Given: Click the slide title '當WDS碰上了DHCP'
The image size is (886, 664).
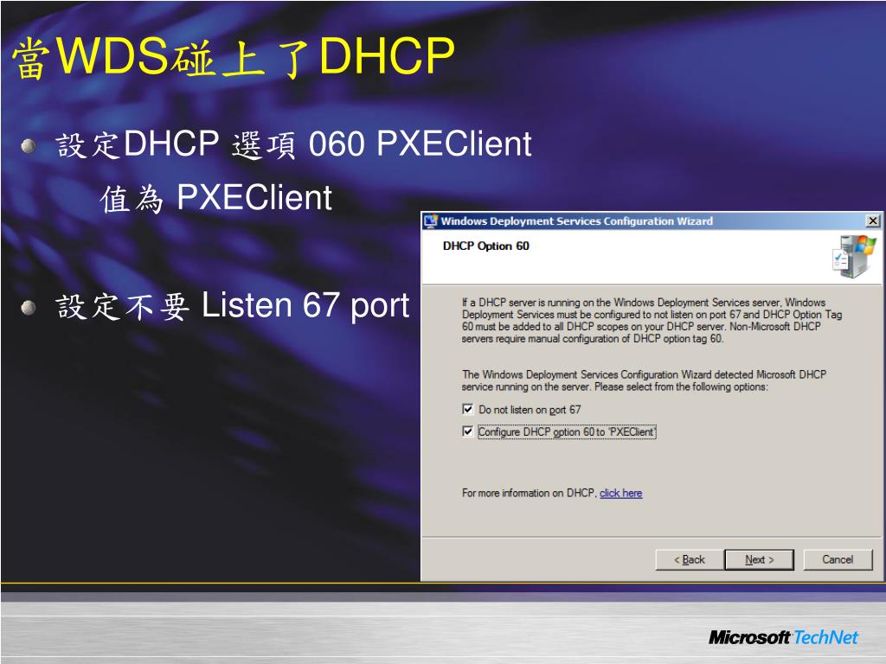Looking at the screenshot, I should [234, 56].
